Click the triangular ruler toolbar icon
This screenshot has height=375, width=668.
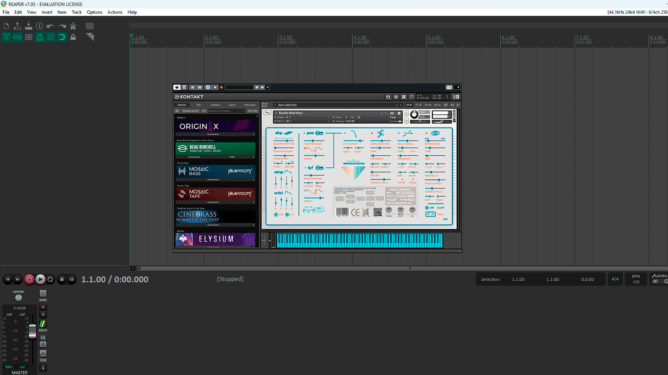90,37
